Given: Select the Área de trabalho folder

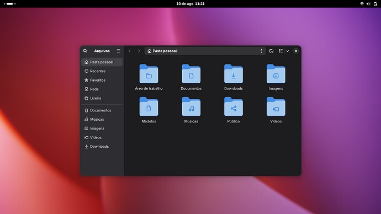Looking at the screenshot, I should click(x=149, y=77).
